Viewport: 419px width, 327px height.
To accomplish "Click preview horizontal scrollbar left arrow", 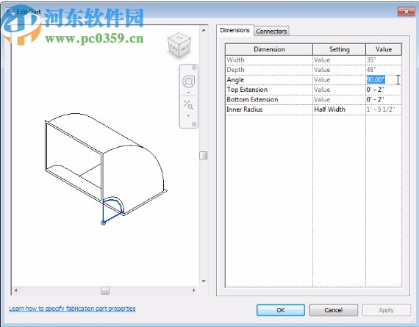I will [x=16, y=290].
